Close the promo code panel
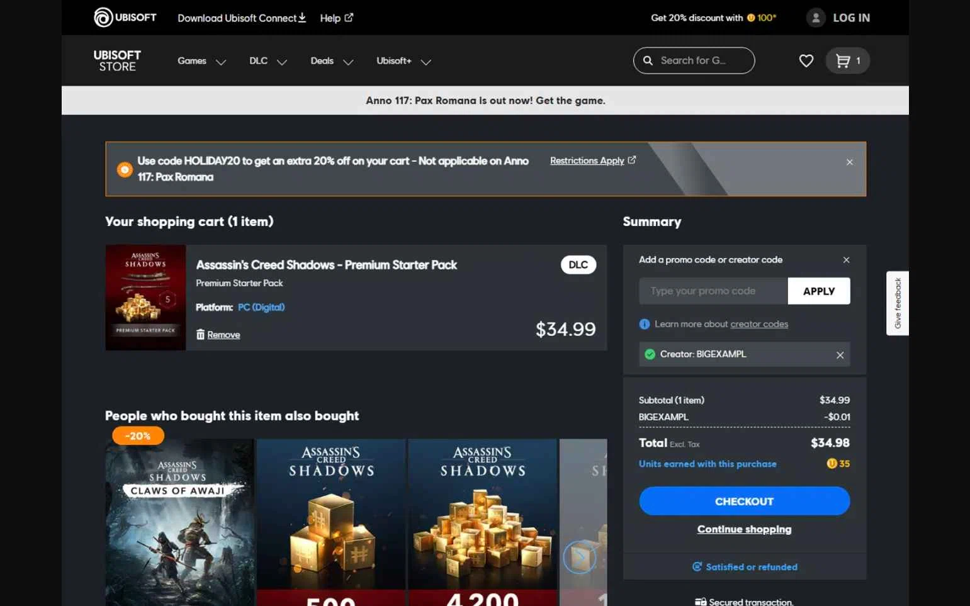This screenshot has height=606, width=970. pyautogui.click(x=846, y=260)
